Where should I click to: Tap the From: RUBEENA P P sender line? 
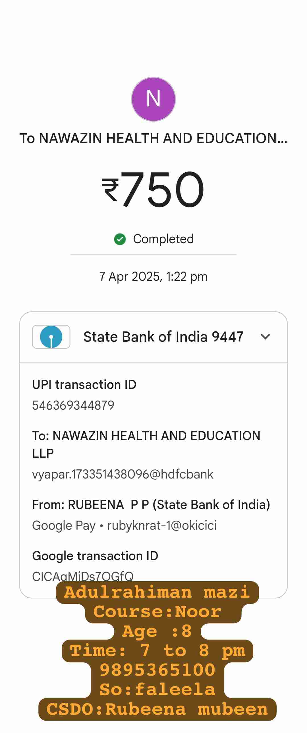(x=151, y=505)
